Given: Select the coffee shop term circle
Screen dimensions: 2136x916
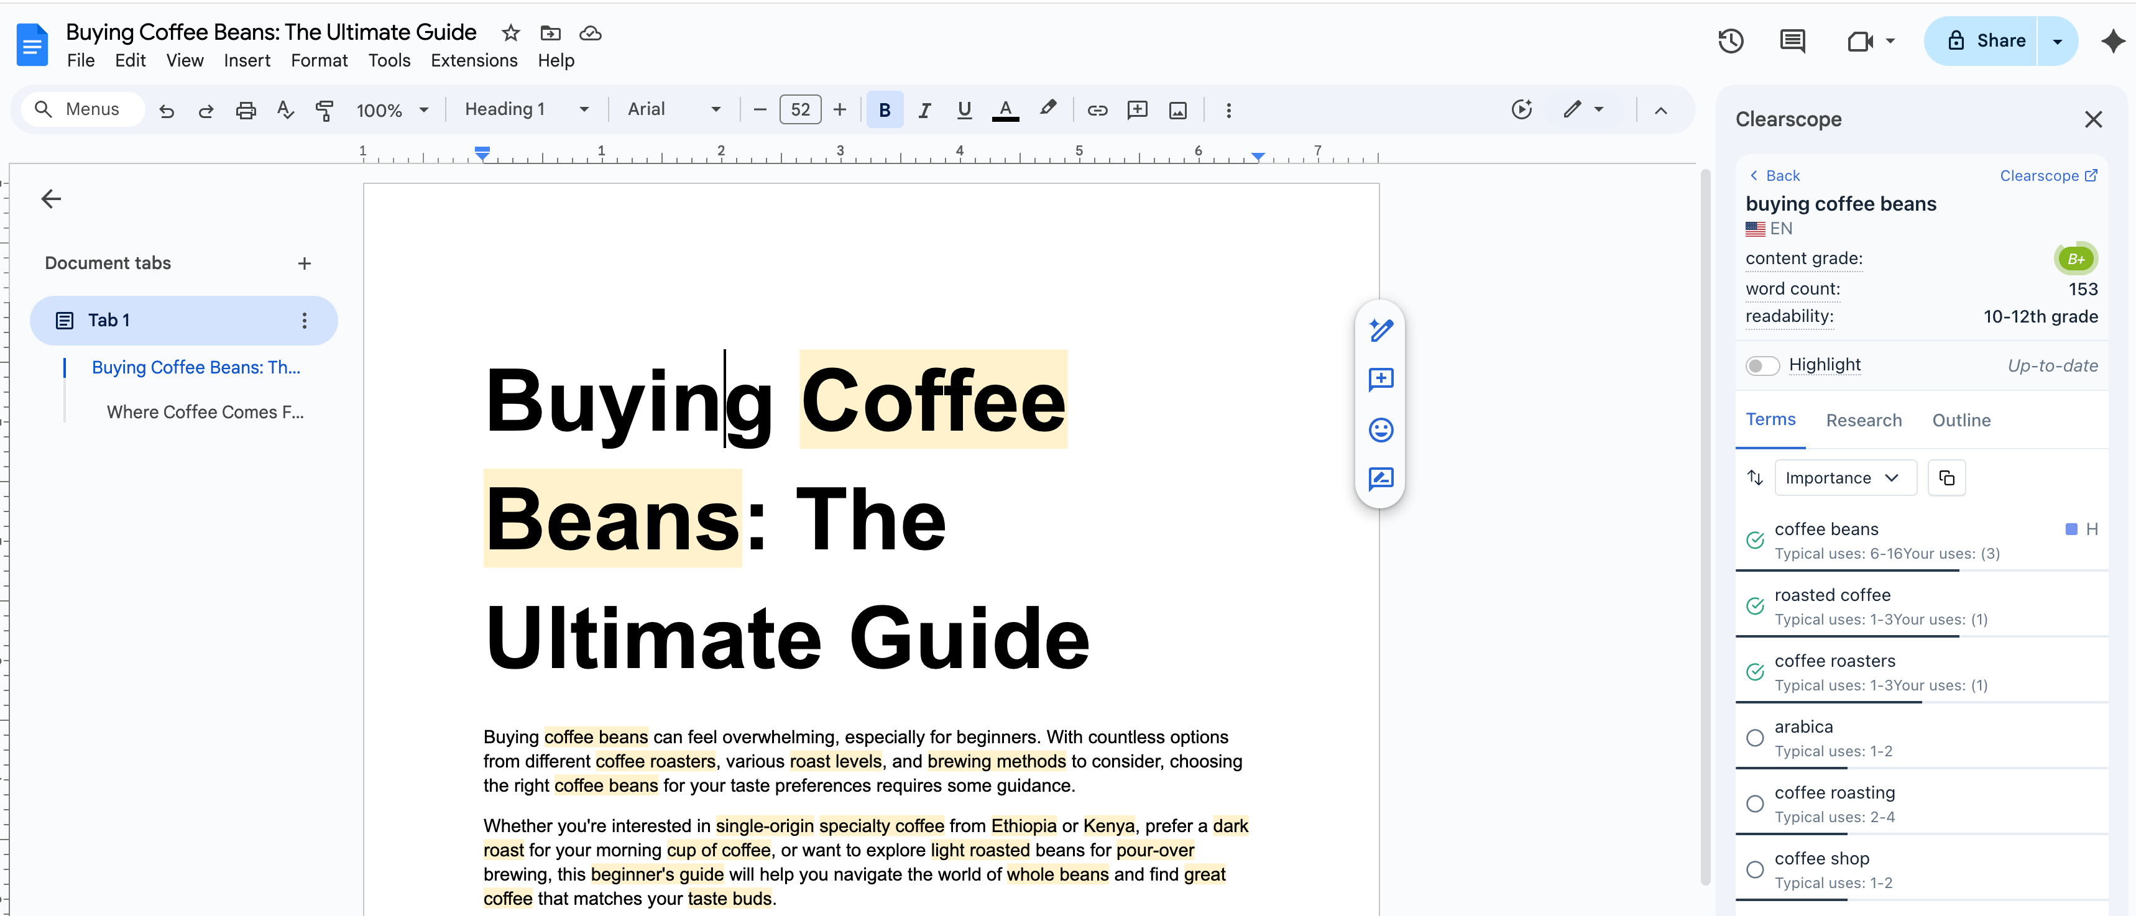Looking at the screenshot, I should tap(1754, 869).
